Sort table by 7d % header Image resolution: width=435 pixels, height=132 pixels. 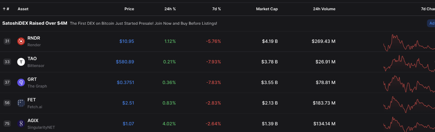coord(216,9)
